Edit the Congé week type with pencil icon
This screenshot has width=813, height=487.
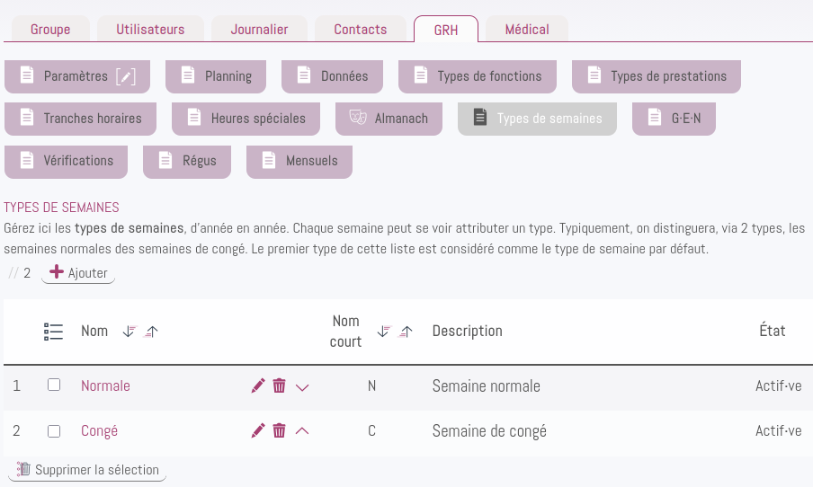(258, 430)
